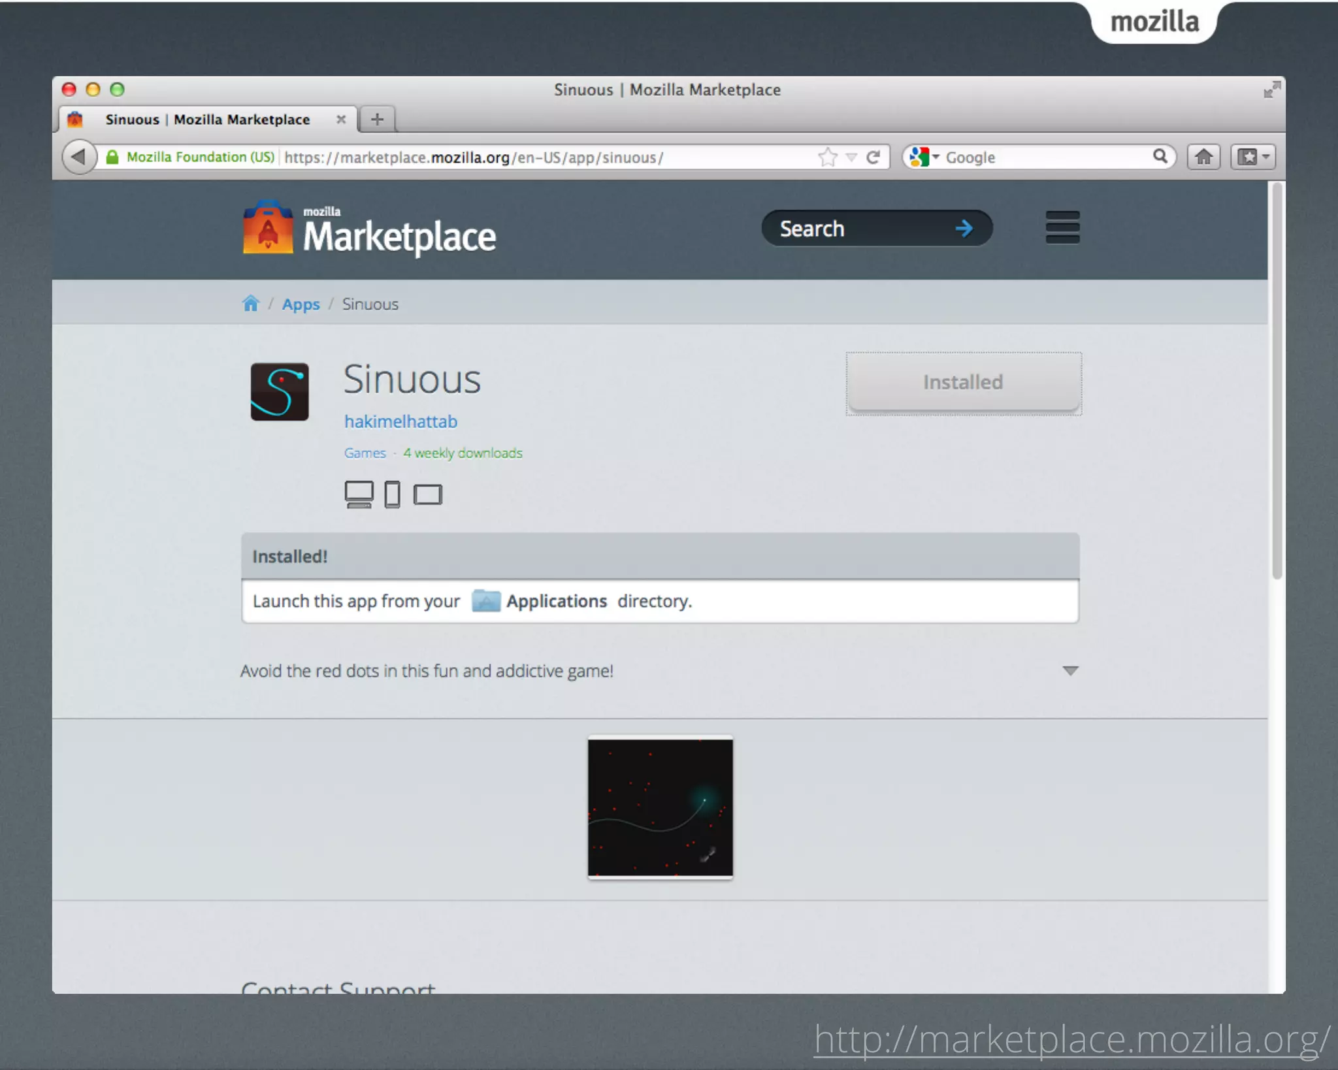Click the tablet compatibility icon
The height and width of the screenshot is (1070, 1338).
point(428,494)
